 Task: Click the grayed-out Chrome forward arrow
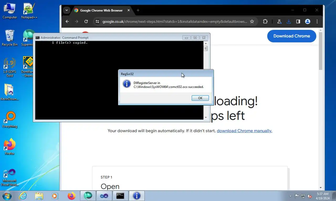click(77, 21)
